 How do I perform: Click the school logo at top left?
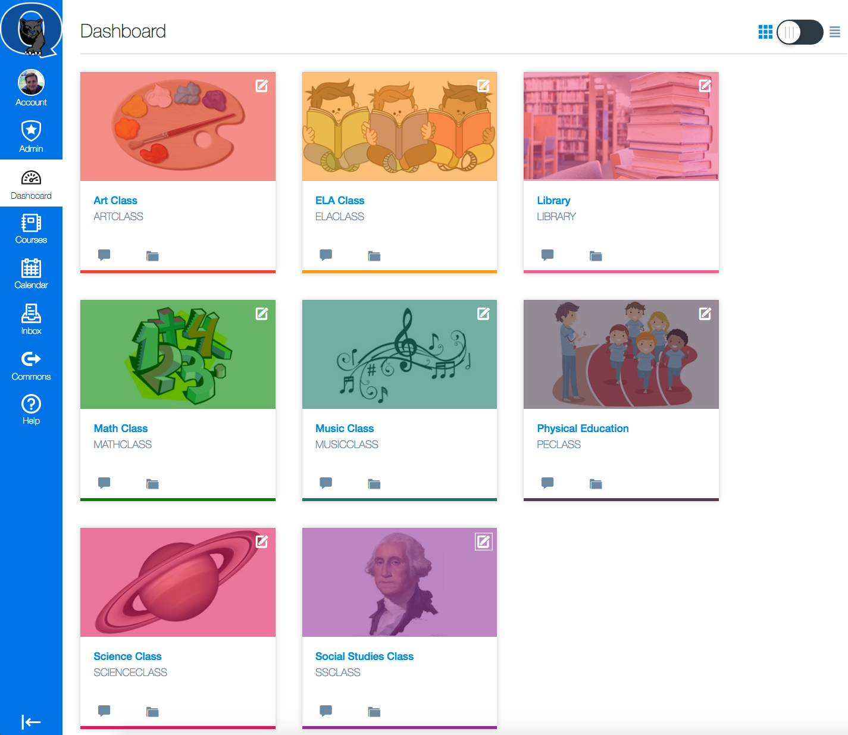[31, 29]
